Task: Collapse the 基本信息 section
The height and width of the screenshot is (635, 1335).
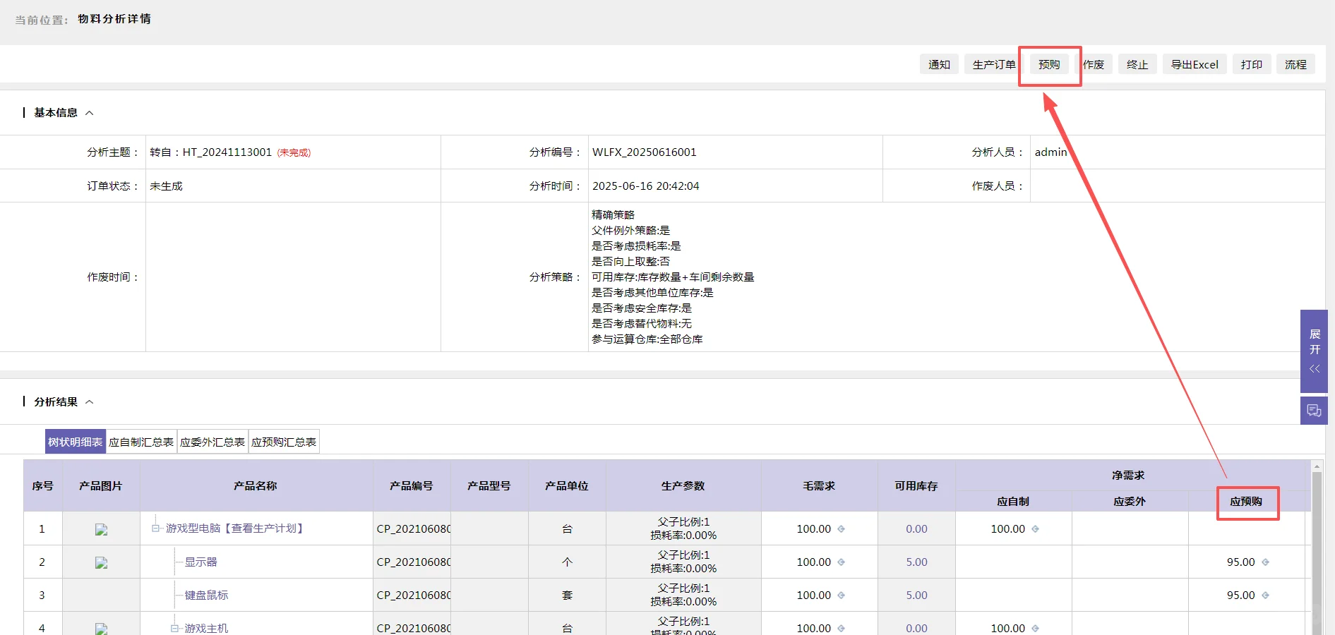Action: [x=90, y=112]
